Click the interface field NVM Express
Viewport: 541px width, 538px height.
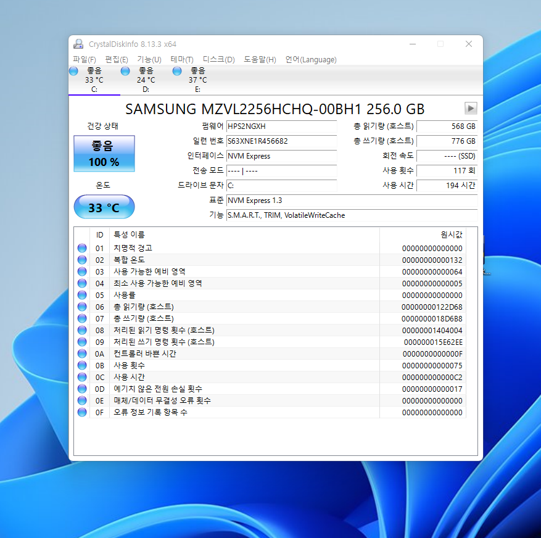[281, 156]
